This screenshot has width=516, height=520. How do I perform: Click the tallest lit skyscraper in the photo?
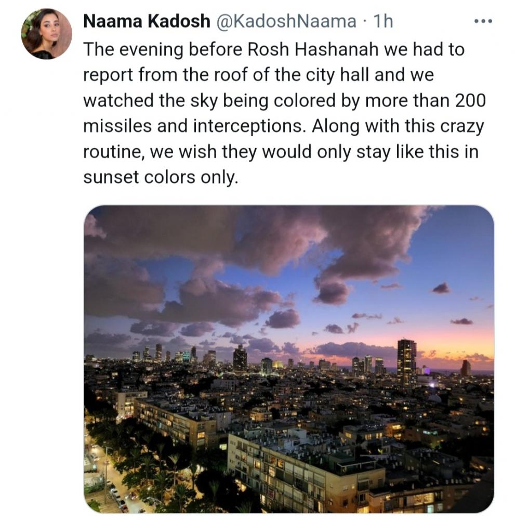click(x=407, y=362)
